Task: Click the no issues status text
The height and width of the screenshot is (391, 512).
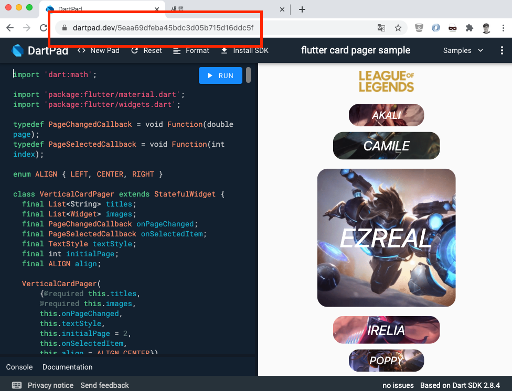Action: click(398, 385)
